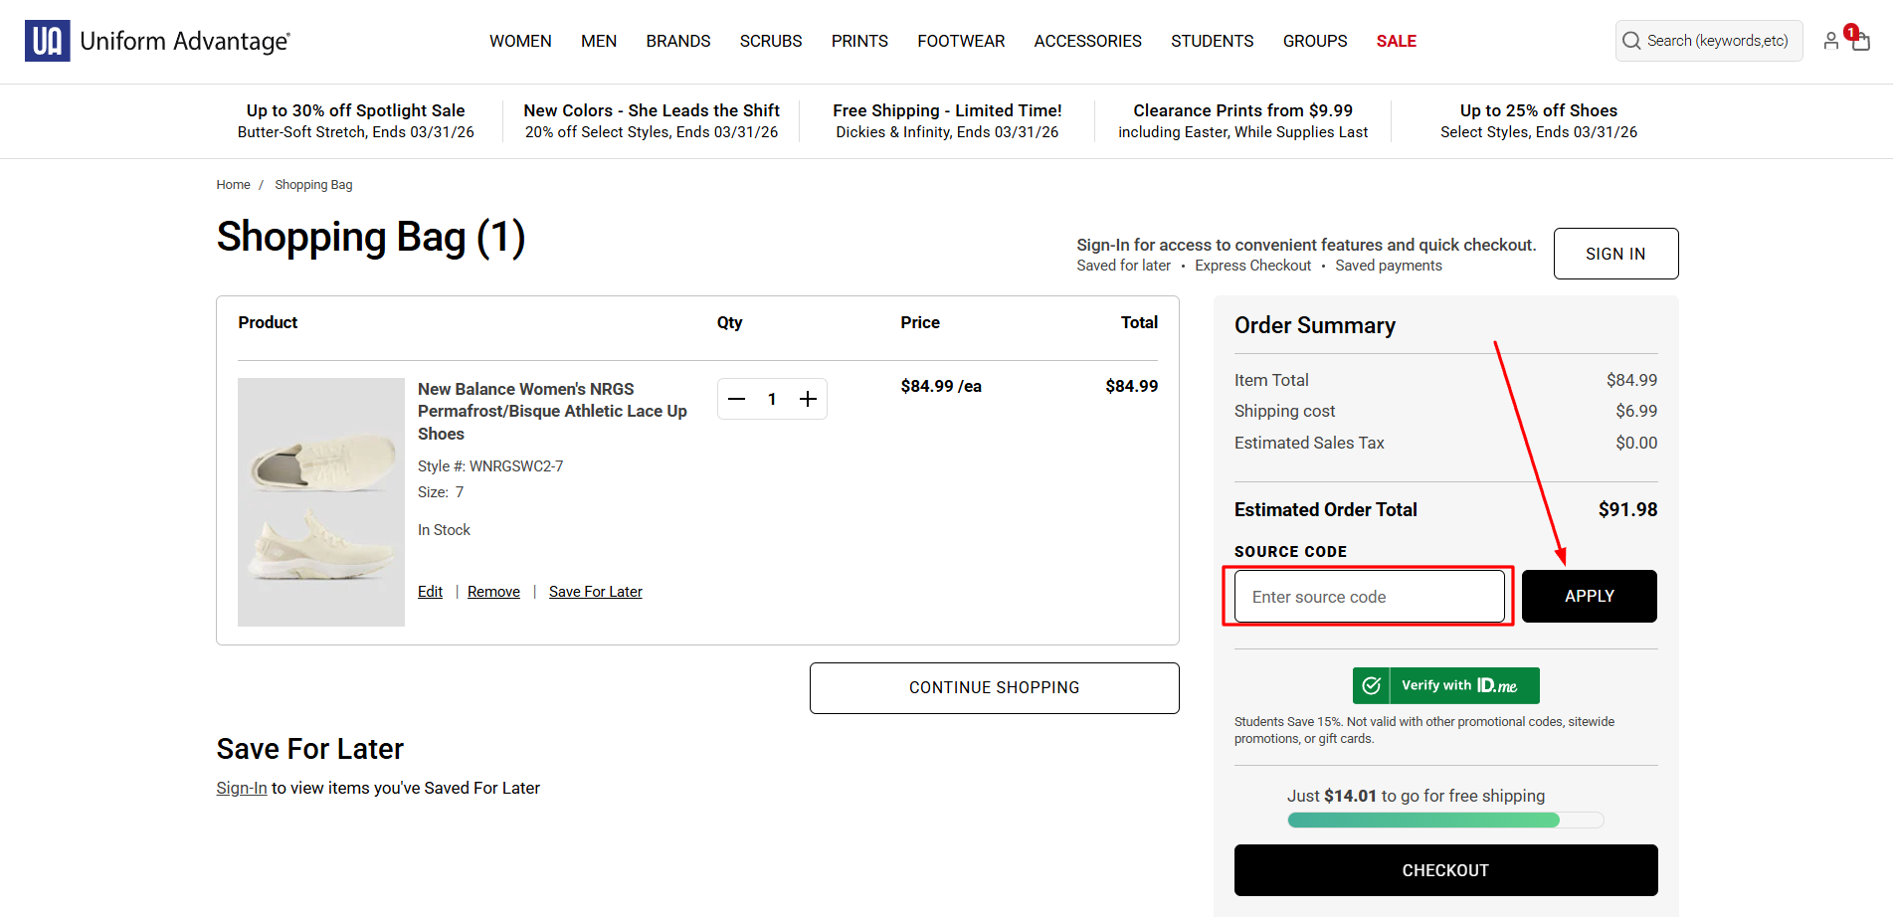This screenshot has width=1893, height=917.
Task: Select the quantity value 1
Action: 772,399
